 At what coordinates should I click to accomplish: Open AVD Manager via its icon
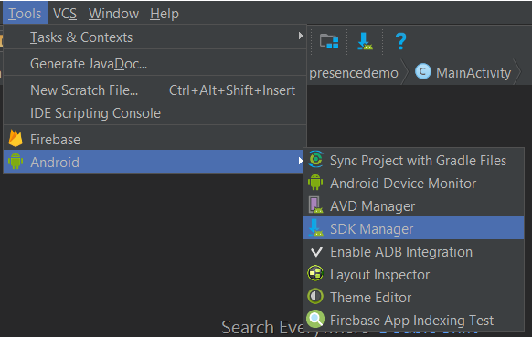[315, 205]
